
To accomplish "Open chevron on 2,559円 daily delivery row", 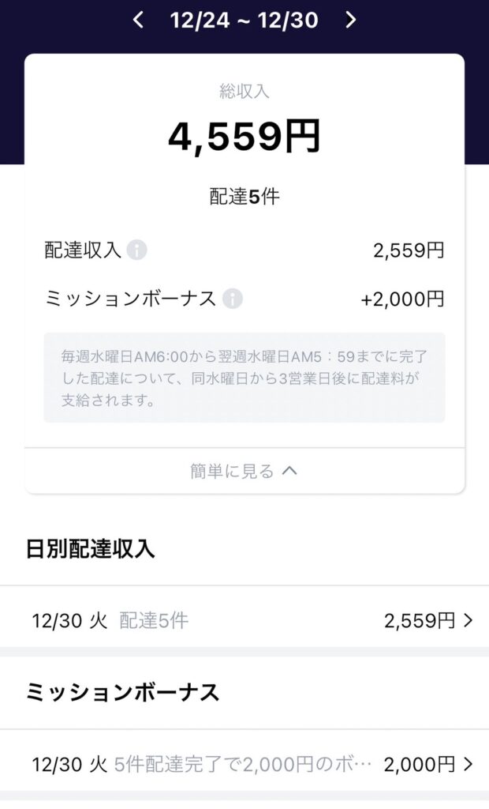I will click(x=468, y=621).
